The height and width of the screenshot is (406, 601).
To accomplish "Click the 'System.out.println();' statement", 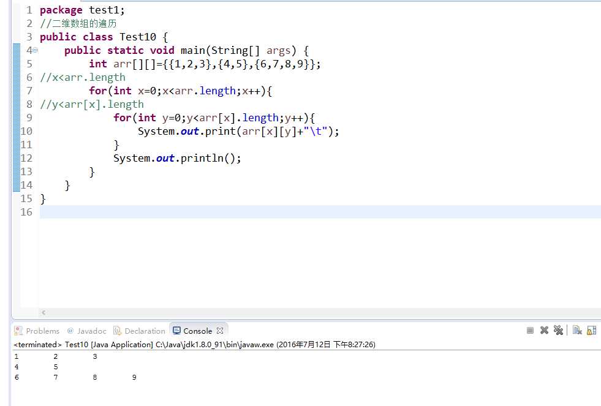I will tap(177, 158).
